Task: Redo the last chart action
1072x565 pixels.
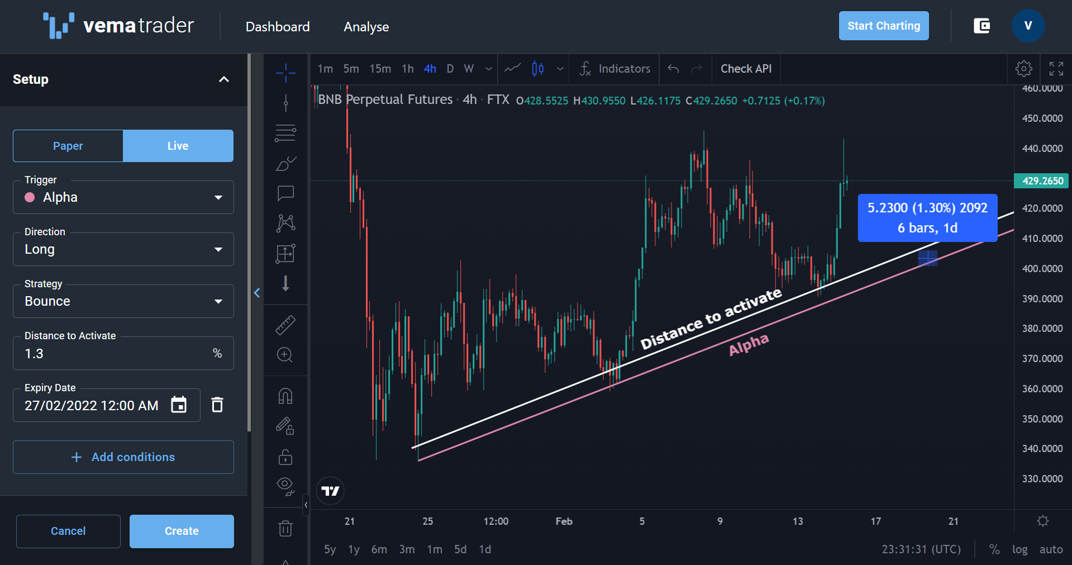Action: pyautogui.click(x=697, y=69)
